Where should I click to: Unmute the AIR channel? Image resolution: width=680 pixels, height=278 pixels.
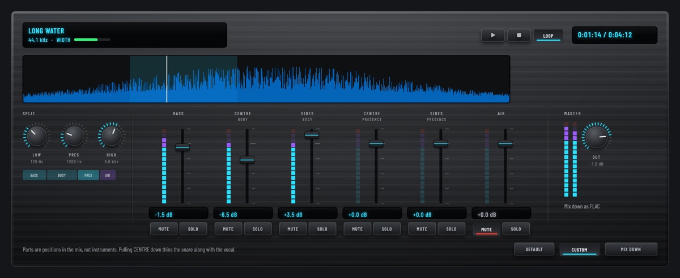(x=487, y=229)
